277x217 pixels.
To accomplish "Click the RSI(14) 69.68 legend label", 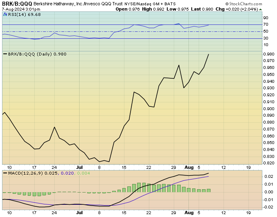I will point(24,14).
